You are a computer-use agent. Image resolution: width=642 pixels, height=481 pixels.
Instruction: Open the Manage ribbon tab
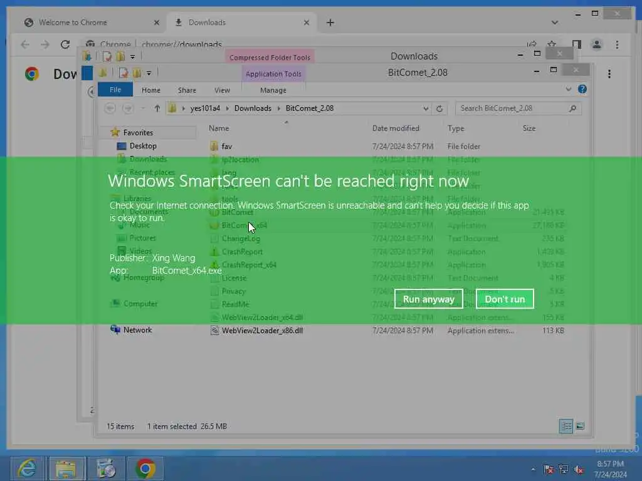tap(273, 90)
